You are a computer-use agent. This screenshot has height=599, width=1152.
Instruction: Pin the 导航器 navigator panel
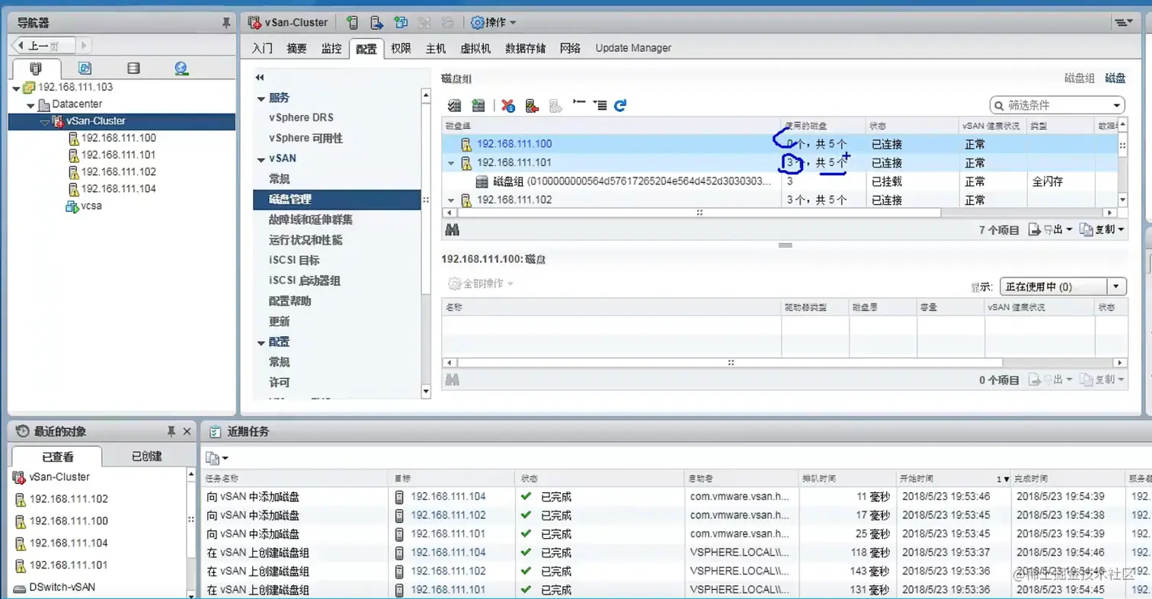coord(226,24)
